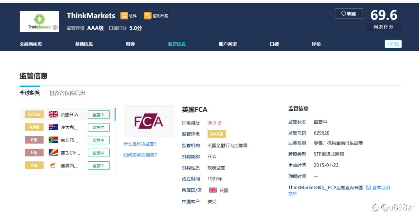Click the 政府监管 nature value
This screenshot has width=419, height=220.
pos(216,168)
